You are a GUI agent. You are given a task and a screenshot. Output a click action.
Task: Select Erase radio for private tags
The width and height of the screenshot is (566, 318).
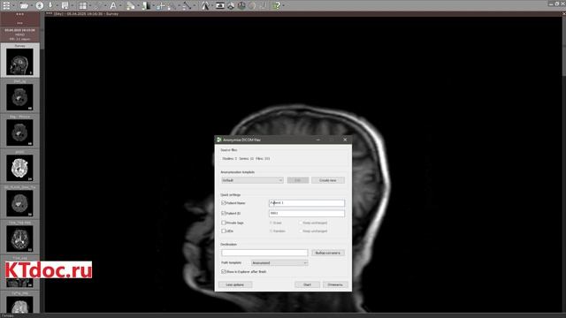click(x=271, y=223)
